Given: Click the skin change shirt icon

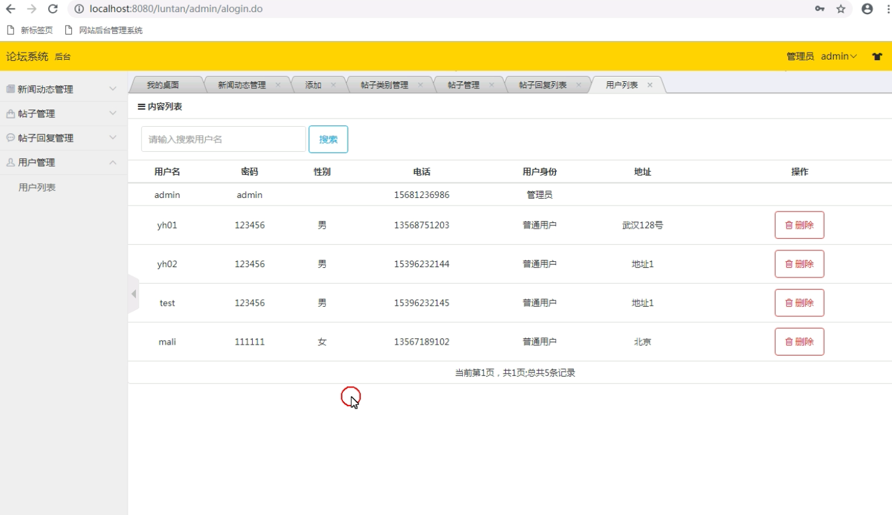Looking at the screenshot, I should [877, 56].
